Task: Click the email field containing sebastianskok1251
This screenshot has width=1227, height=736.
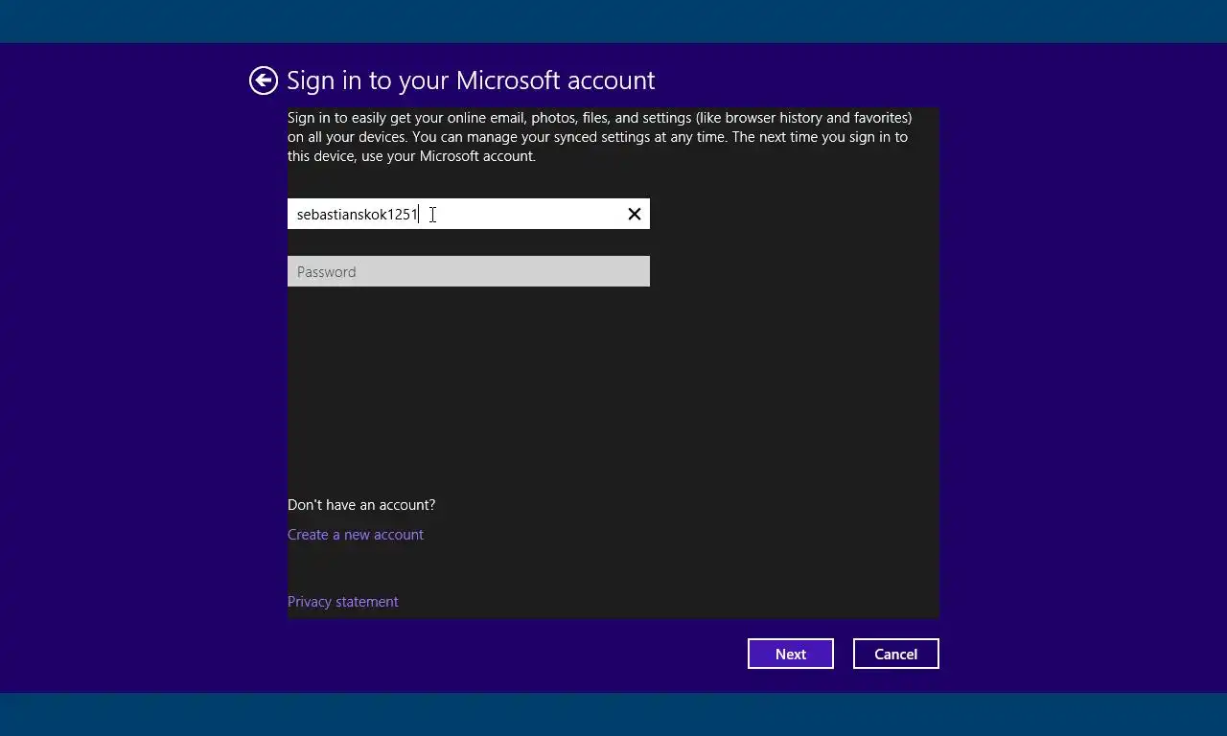Action: pyautogui.click(x=469, y=214)
